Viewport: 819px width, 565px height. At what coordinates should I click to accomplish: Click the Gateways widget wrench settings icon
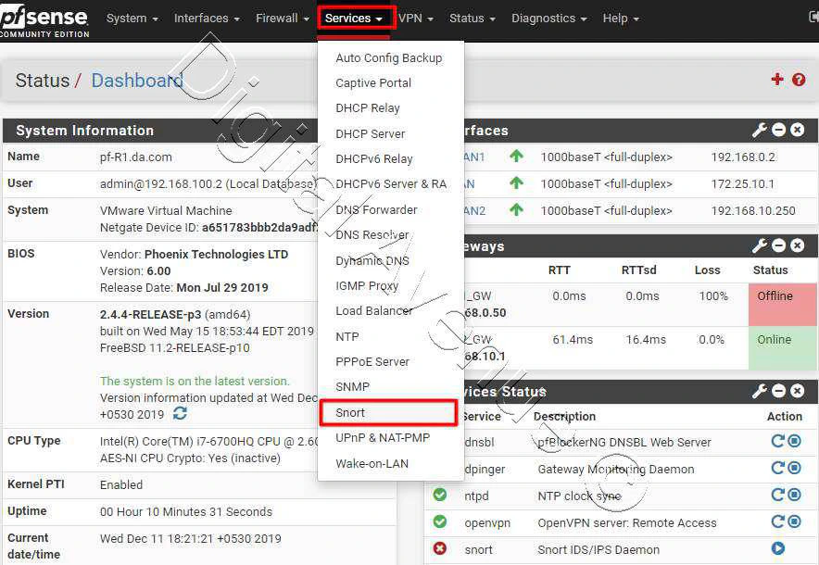click(x=759, y=245)
